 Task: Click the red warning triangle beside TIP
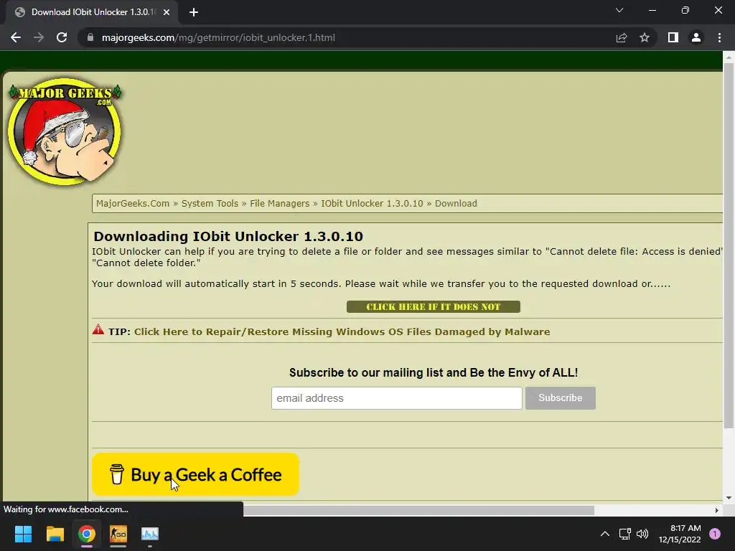98,329
